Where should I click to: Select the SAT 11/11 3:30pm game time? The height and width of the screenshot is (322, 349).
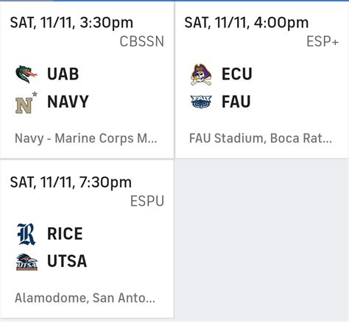pos(71,23)
